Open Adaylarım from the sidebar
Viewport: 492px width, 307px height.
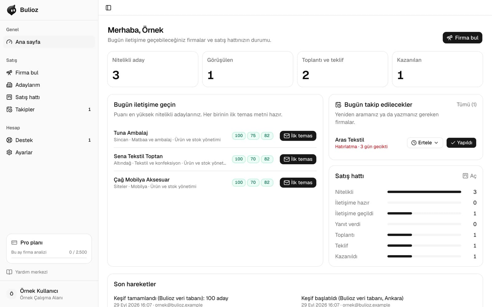49,85
